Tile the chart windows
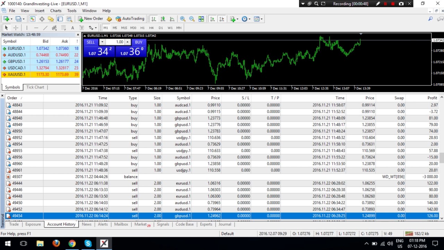 [x=201, y=19]
